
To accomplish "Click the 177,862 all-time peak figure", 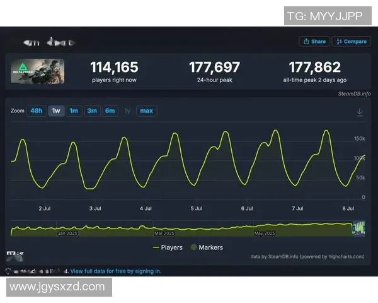I will (x=314, y=68).
